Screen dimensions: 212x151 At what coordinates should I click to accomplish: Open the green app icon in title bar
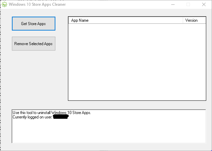tap(4, 4)
